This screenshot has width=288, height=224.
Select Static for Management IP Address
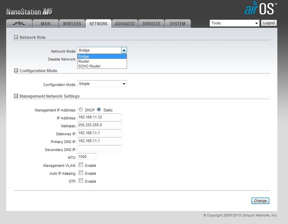[99, 110]
